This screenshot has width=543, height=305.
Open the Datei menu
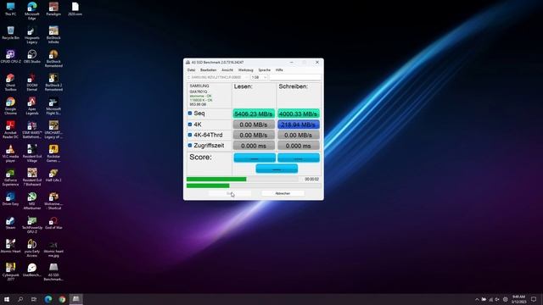[x=191, y=69]
